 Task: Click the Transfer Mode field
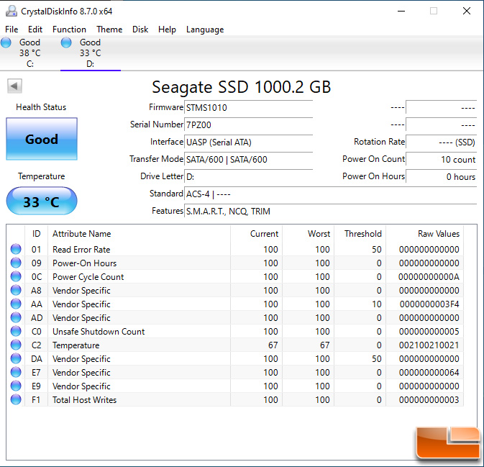tap(249, 159)
